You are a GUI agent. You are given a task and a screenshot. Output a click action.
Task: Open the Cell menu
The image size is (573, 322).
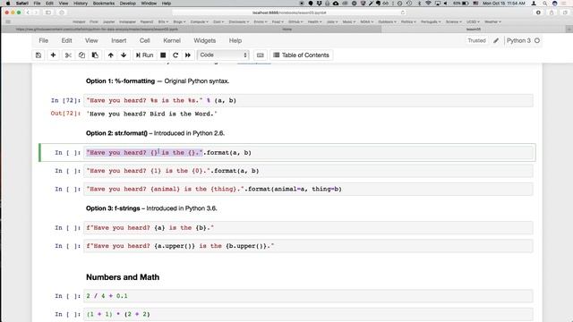pos(145,40)
